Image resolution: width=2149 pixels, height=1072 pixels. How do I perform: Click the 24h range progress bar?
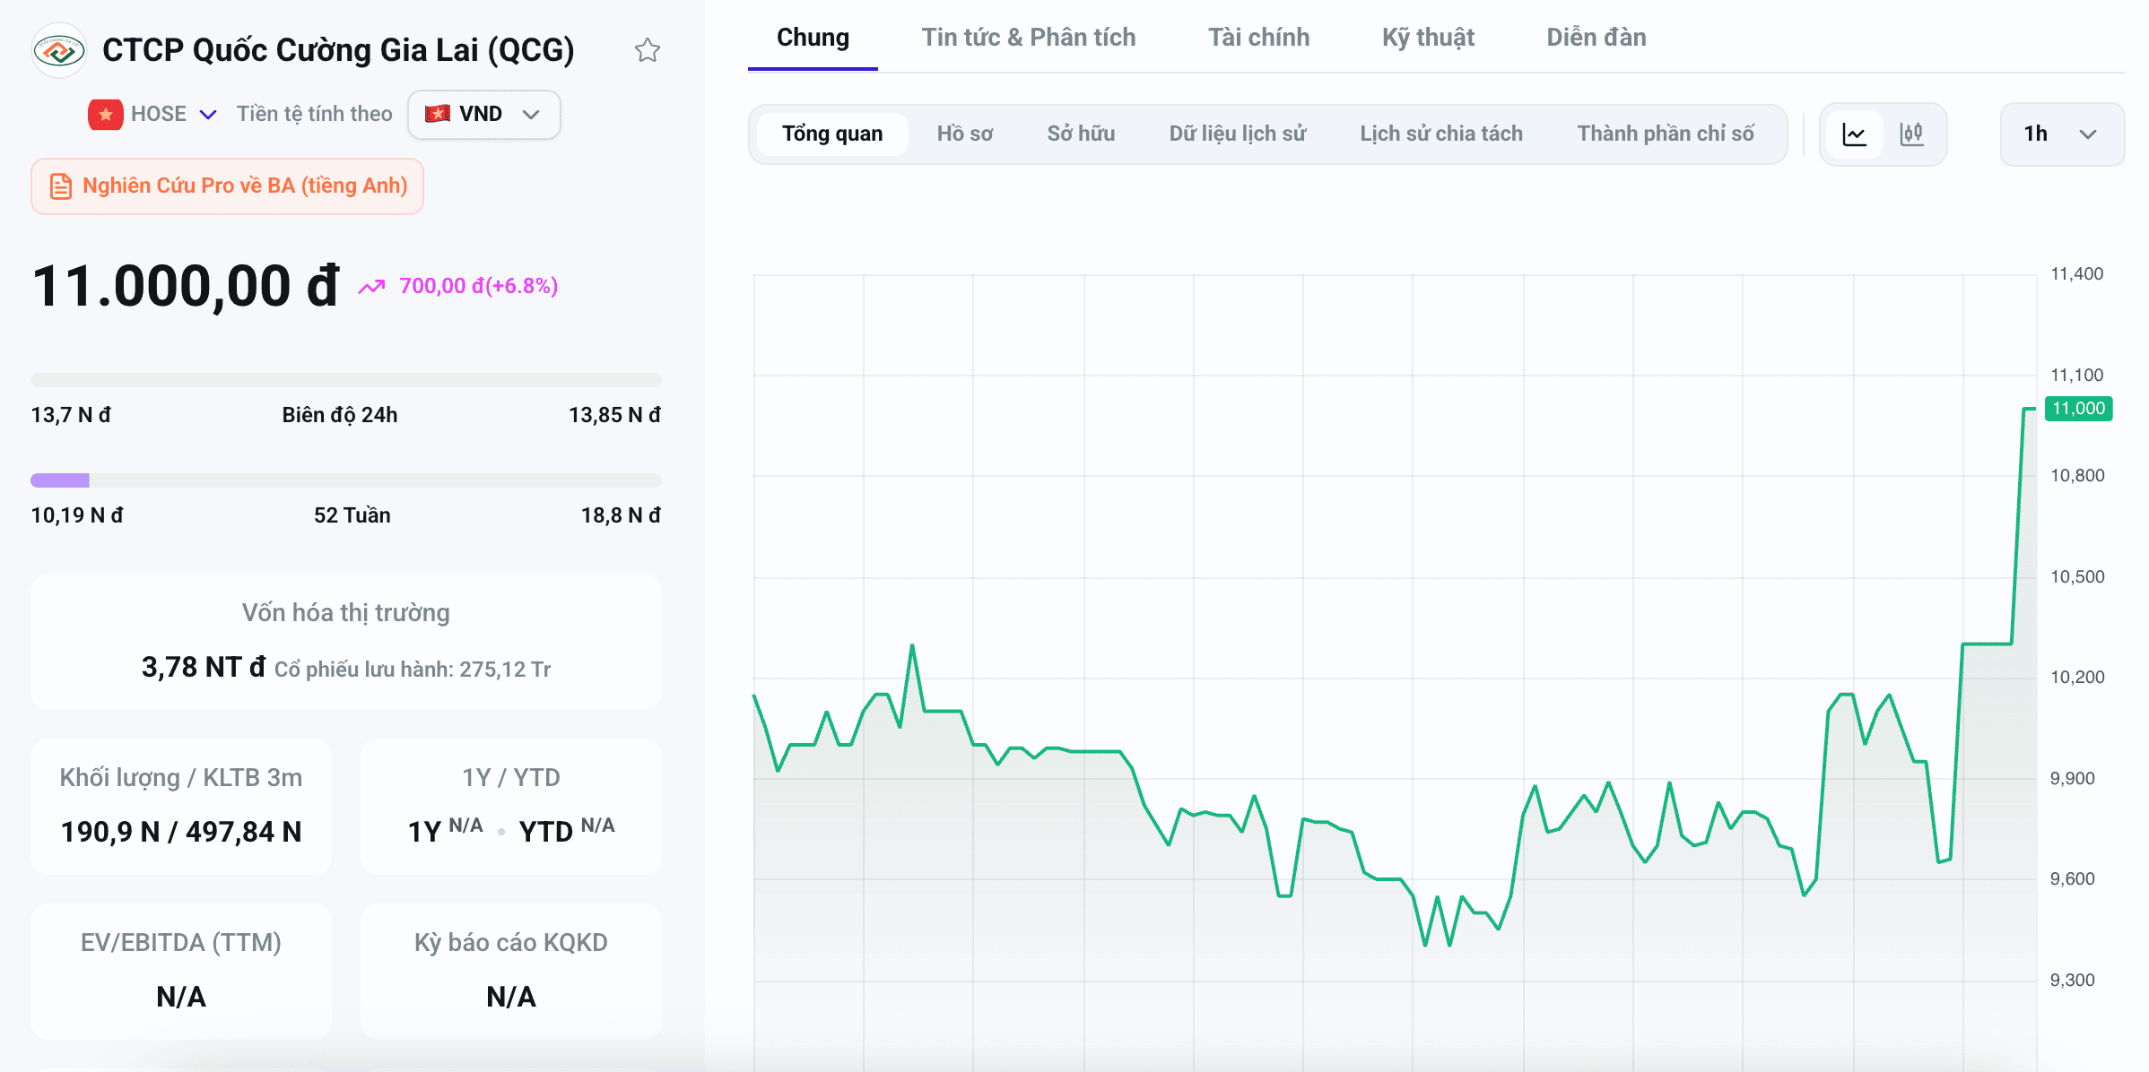coord(346,380)
